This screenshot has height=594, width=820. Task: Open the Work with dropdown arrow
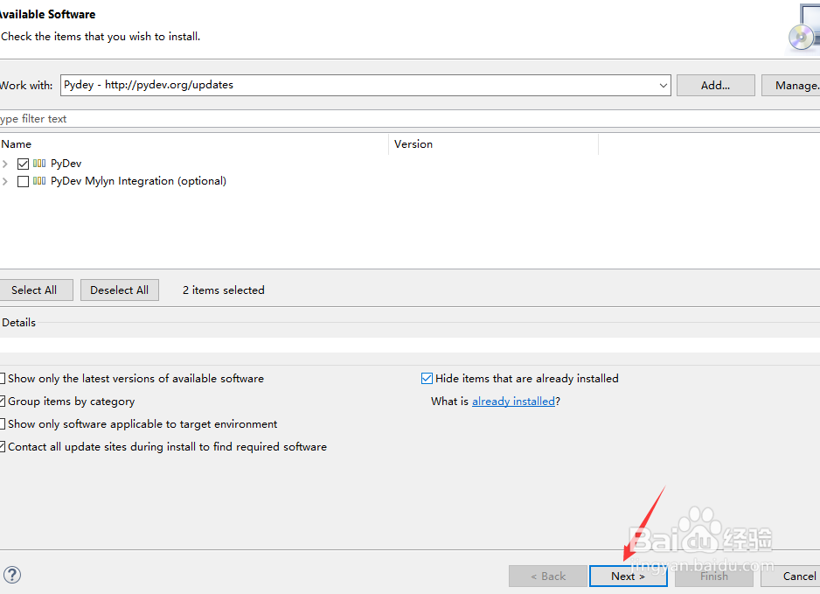pyautogui.click(x=664, y=86)
